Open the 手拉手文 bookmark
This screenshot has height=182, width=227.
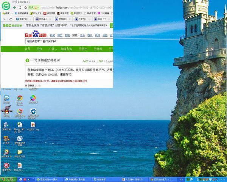tap(76, 13)
